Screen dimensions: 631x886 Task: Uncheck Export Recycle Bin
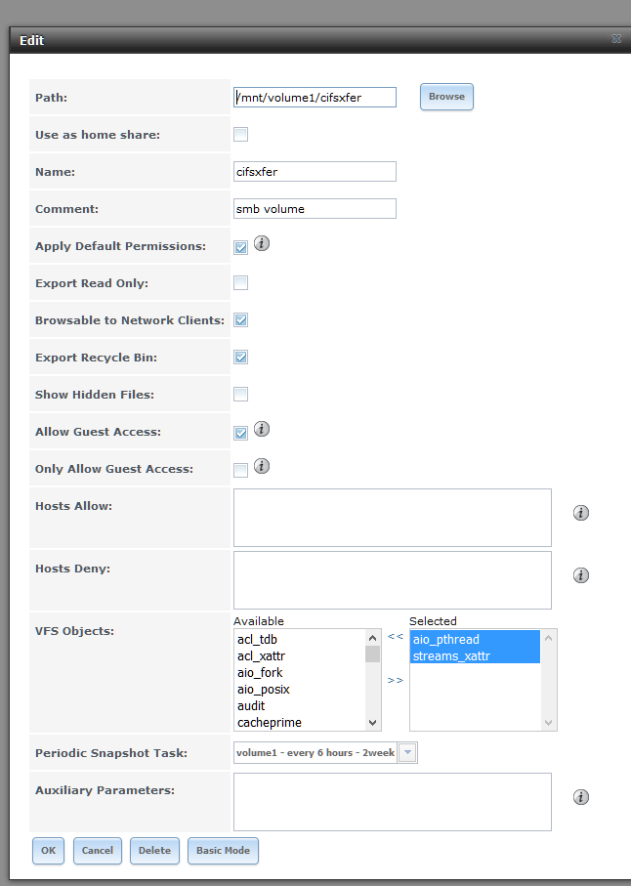coord(240,358)
